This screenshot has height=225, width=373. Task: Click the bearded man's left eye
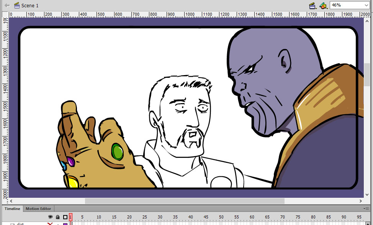tap(181, 108)
